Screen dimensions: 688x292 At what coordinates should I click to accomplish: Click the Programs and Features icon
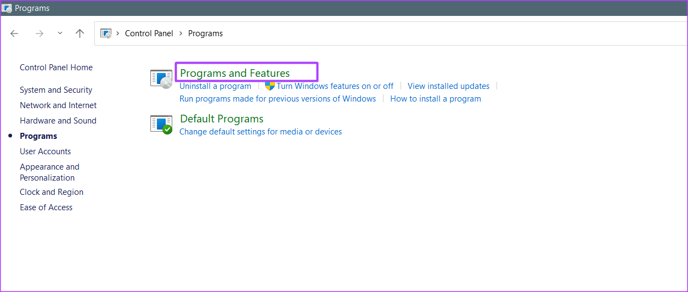[x=161, y=78]
